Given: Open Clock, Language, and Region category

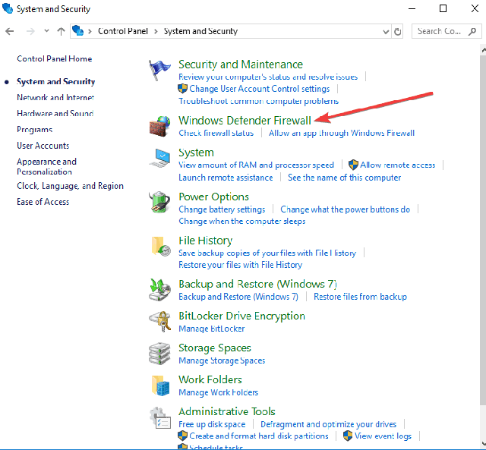Looking at the screenshot, I should (x=70, y=186).
